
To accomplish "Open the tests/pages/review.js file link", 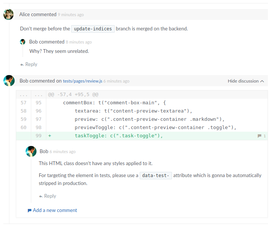I will (82, 81).
